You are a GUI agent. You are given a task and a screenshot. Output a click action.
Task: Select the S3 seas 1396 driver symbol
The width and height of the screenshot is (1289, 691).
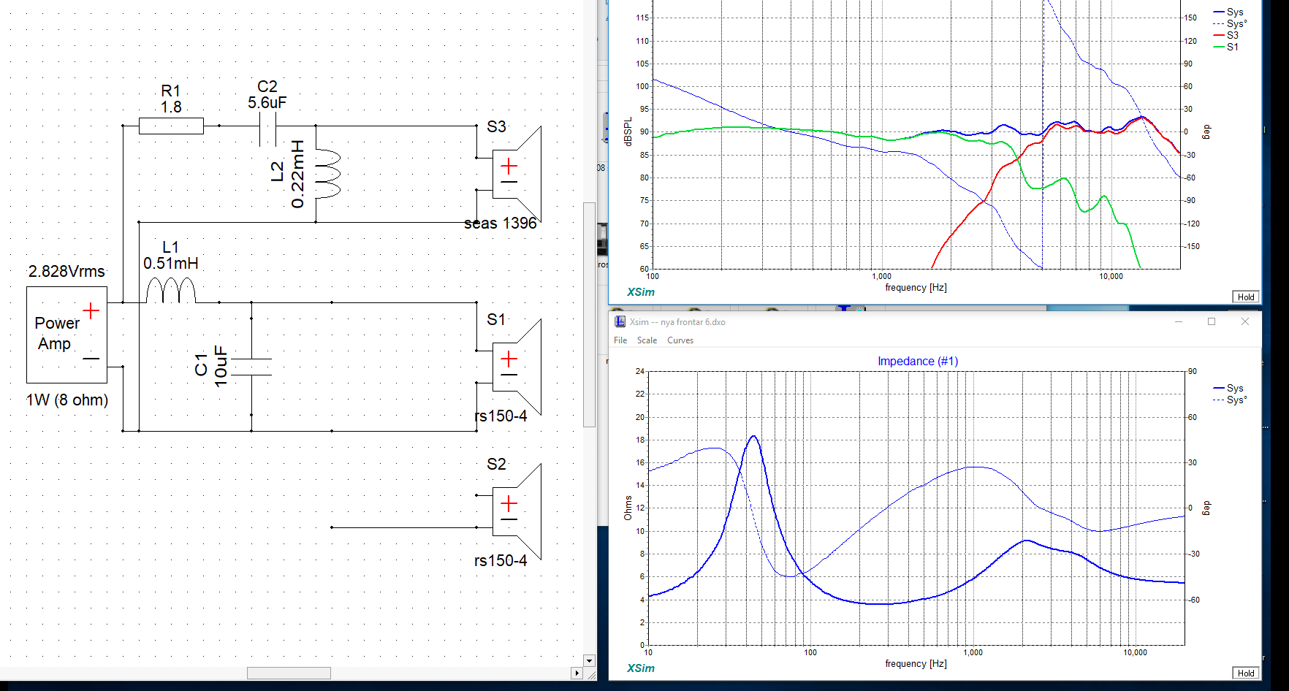click(517, 174)
